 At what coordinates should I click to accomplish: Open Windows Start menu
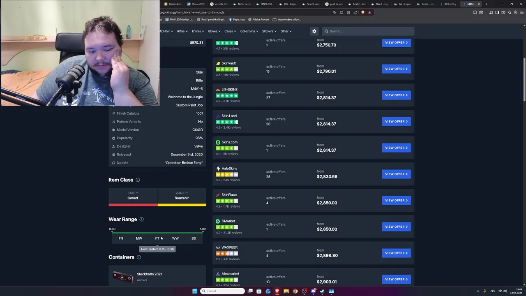click(x=195, y=291)
